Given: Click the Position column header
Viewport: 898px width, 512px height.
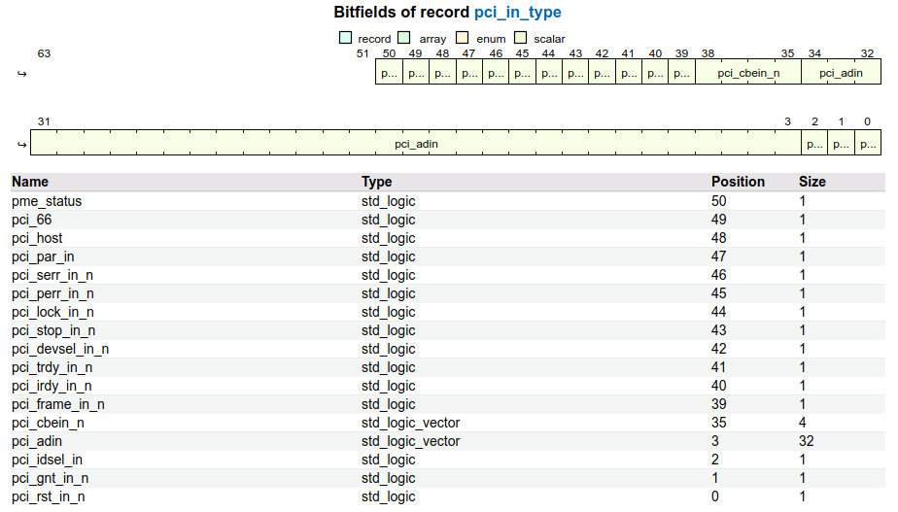Looking at the screenshot, I should click(739, 182).
